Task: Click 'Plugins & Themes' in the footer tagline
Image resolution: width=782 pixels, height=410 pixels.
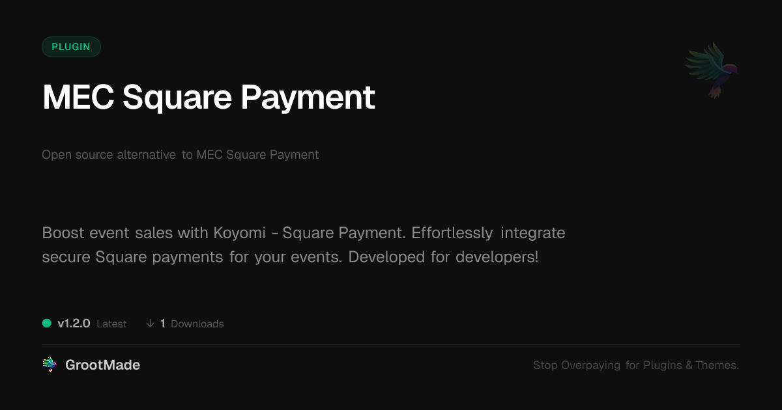Action: 691,366
